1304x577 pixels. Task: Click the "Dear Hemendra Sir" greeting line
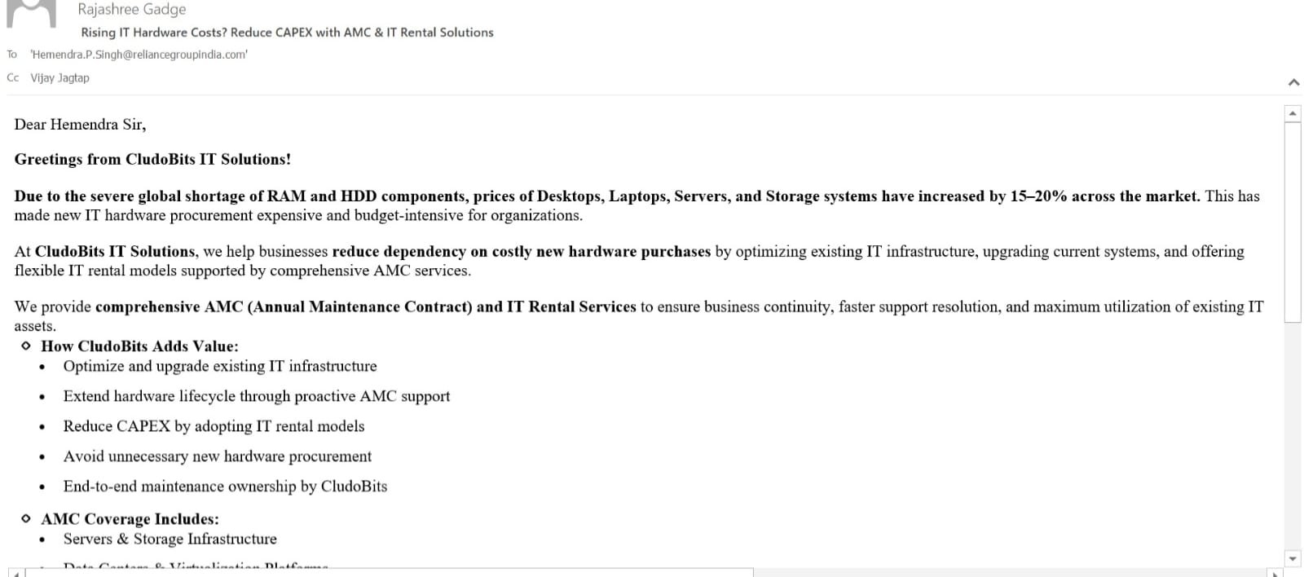pyautogui.click(x=80, y=125)
